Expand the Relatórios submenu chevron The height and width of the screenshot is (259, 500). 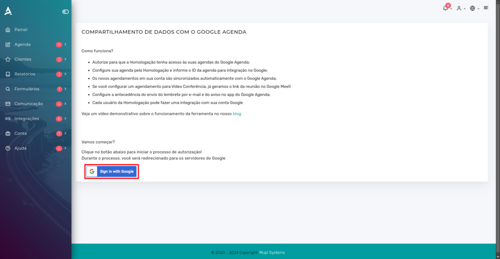[65, 74]
